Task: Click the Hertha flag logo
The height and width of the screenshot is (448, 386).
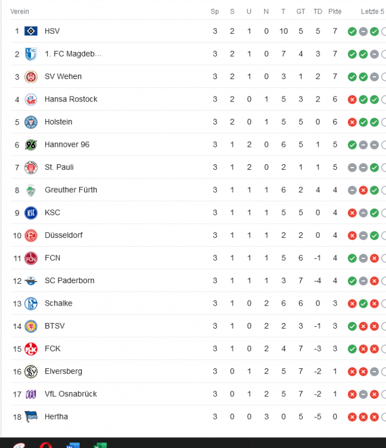Action: [31, 417]
